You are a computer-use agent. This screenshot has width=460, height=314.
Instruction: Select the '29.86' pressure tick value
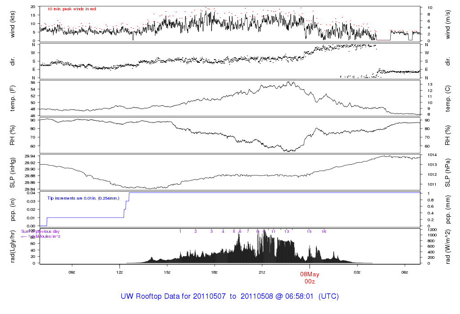[30, 183]
